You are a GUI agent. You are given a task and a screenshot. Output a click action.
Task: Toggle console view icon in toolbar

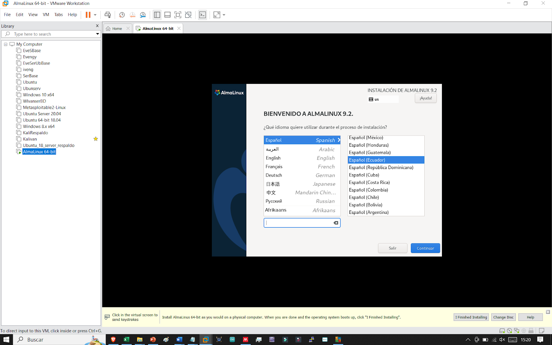[203, 15]
